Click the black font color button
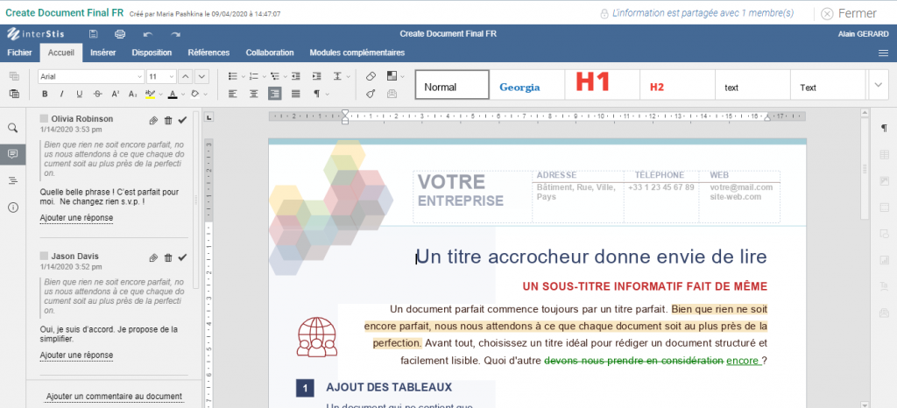Viewport: 897px width, 408px height. [173, 94]
